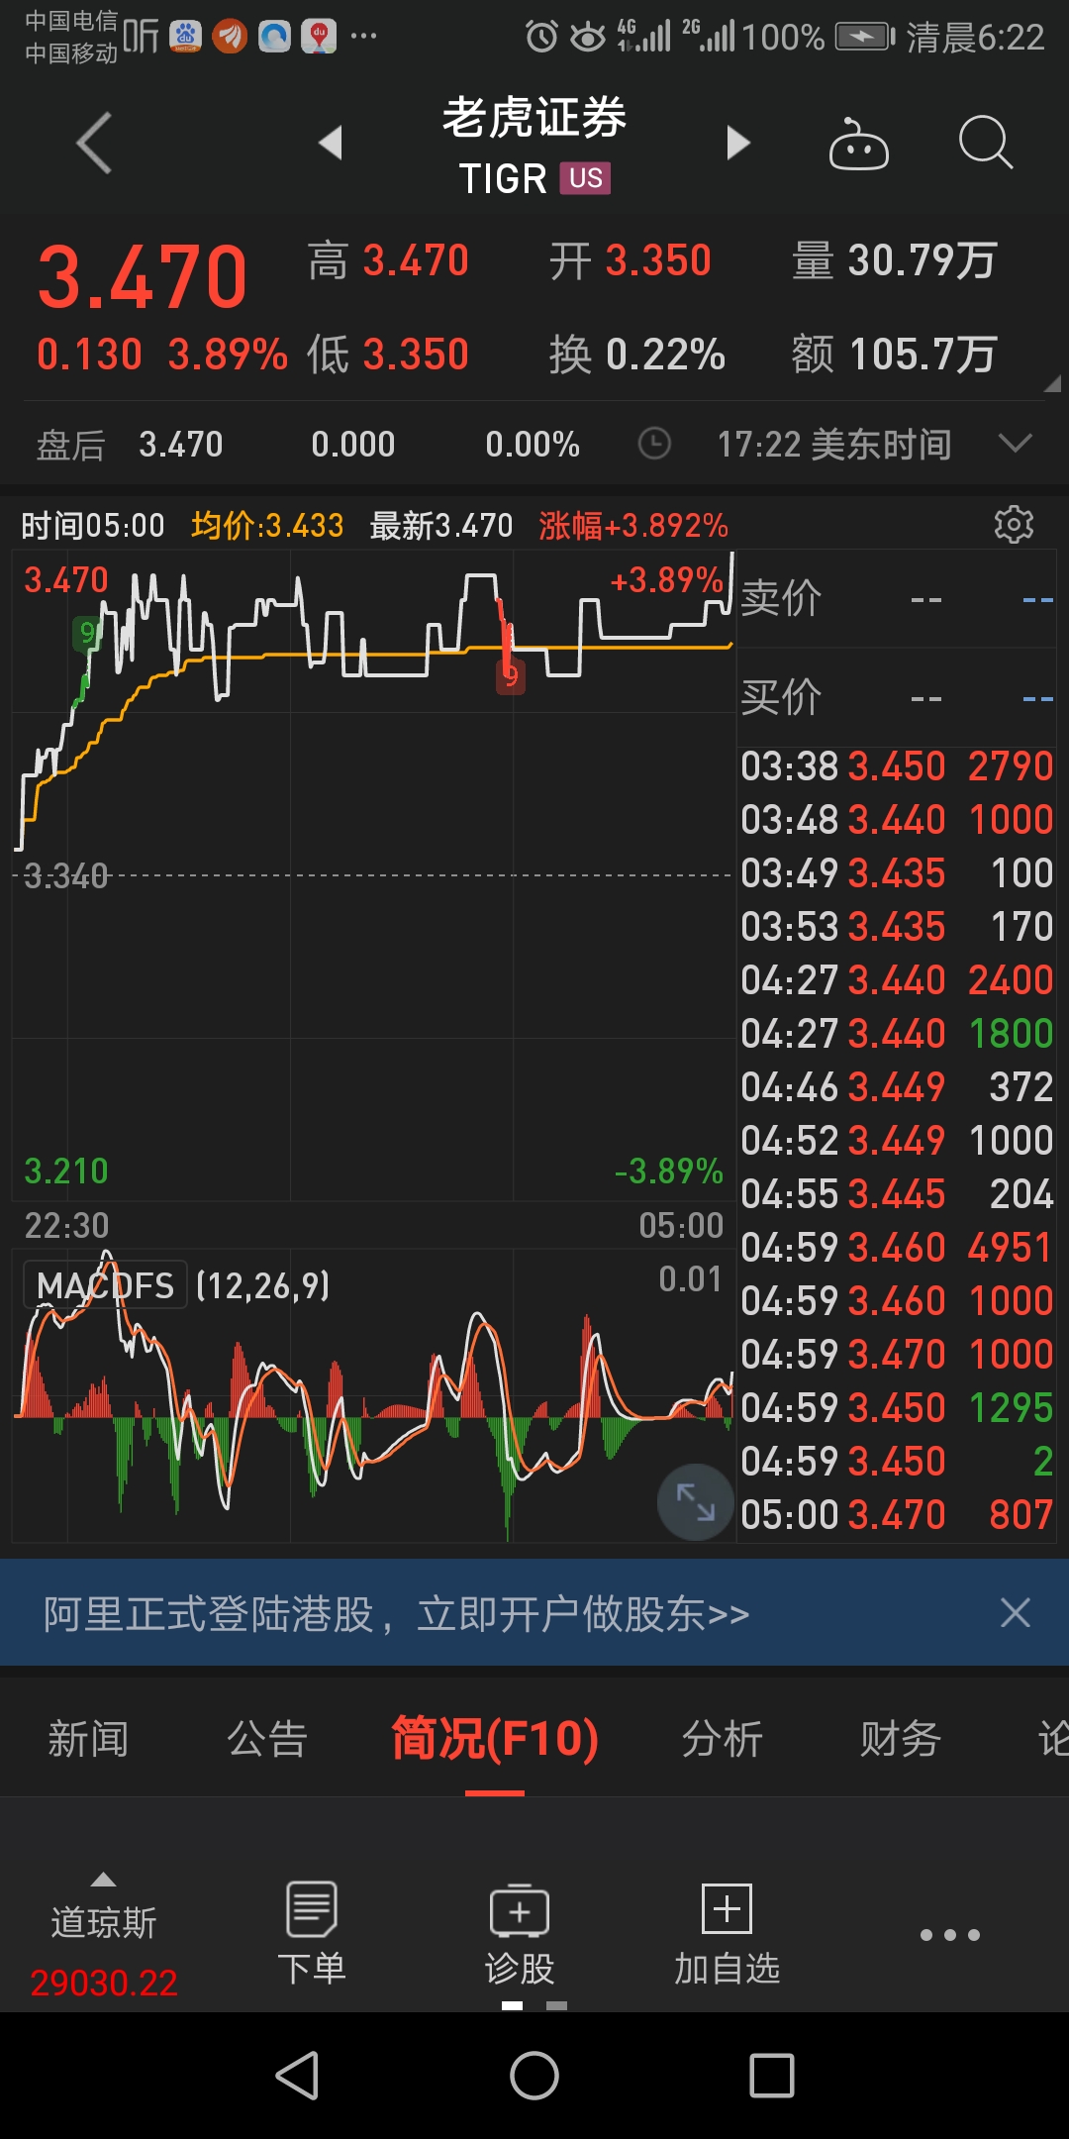Tap the 换 0.22% turnover value
This screenshot has width=1069, height=2139.
pyautogui.click(x=637, y=355)
